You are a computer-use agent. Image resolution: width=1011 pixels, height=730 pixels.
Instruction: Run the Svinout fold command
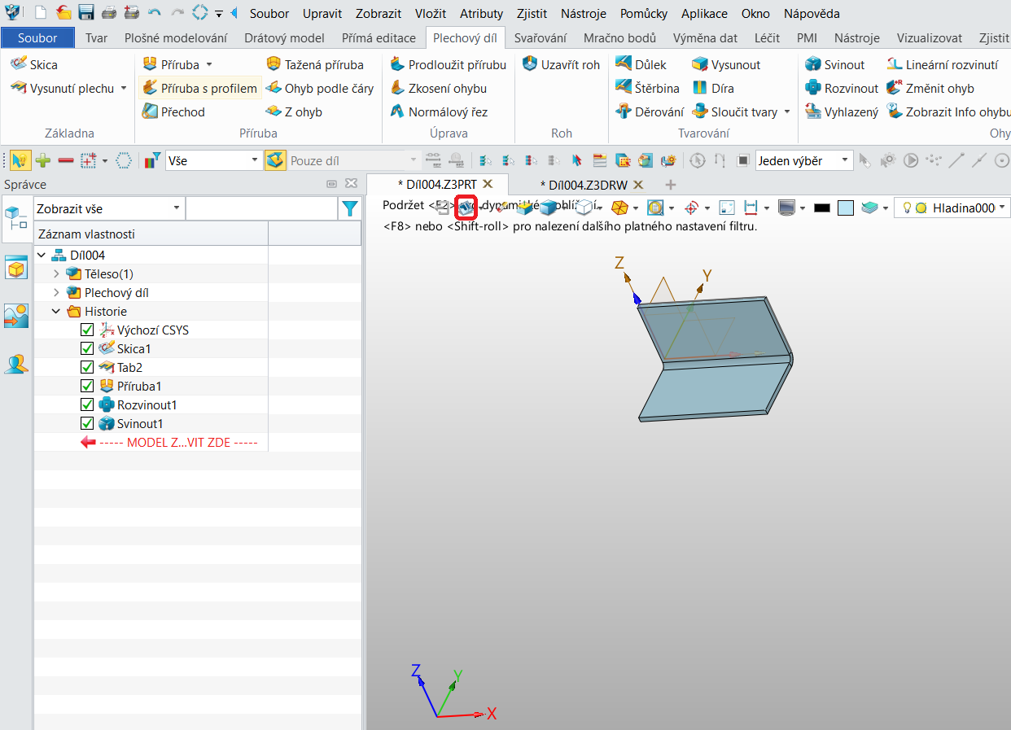tap(834, 64)
